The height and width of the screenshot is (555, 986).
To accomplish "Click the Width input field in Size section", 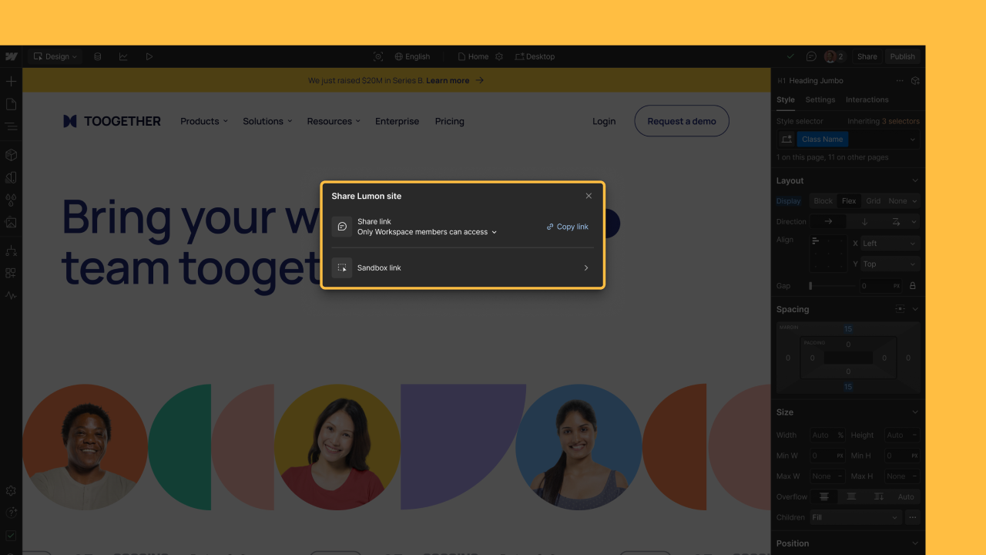I will tap(827, 435).
